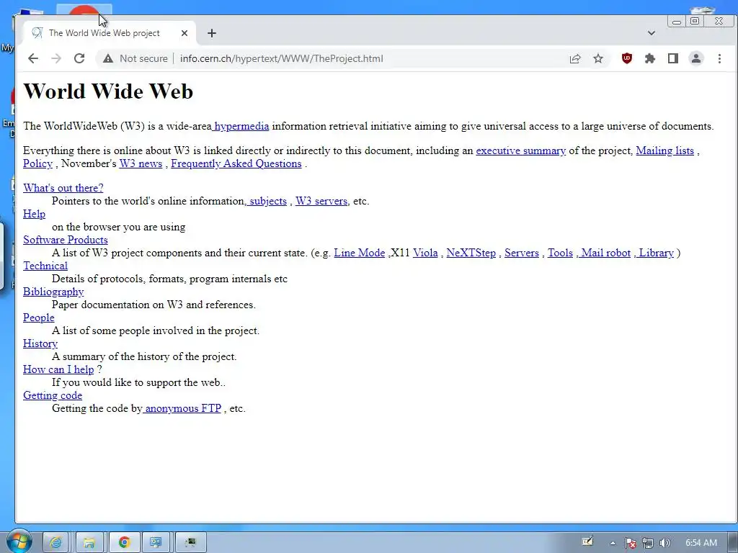Follow the hypermedia link
738x553 pixels.
coord(241,126)
